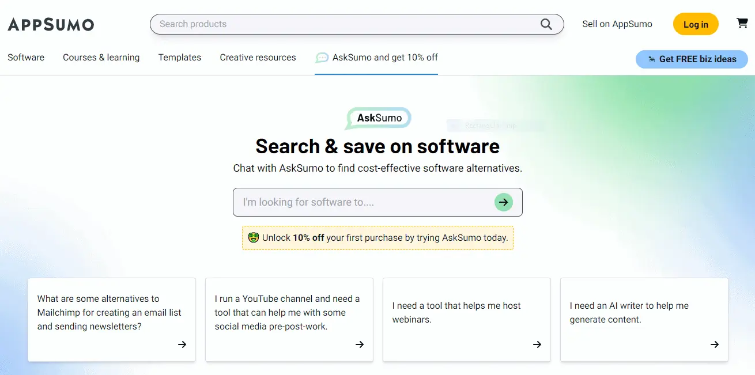
Task: Click the I'm looking for software input
Action: click(x=377, y=202)
